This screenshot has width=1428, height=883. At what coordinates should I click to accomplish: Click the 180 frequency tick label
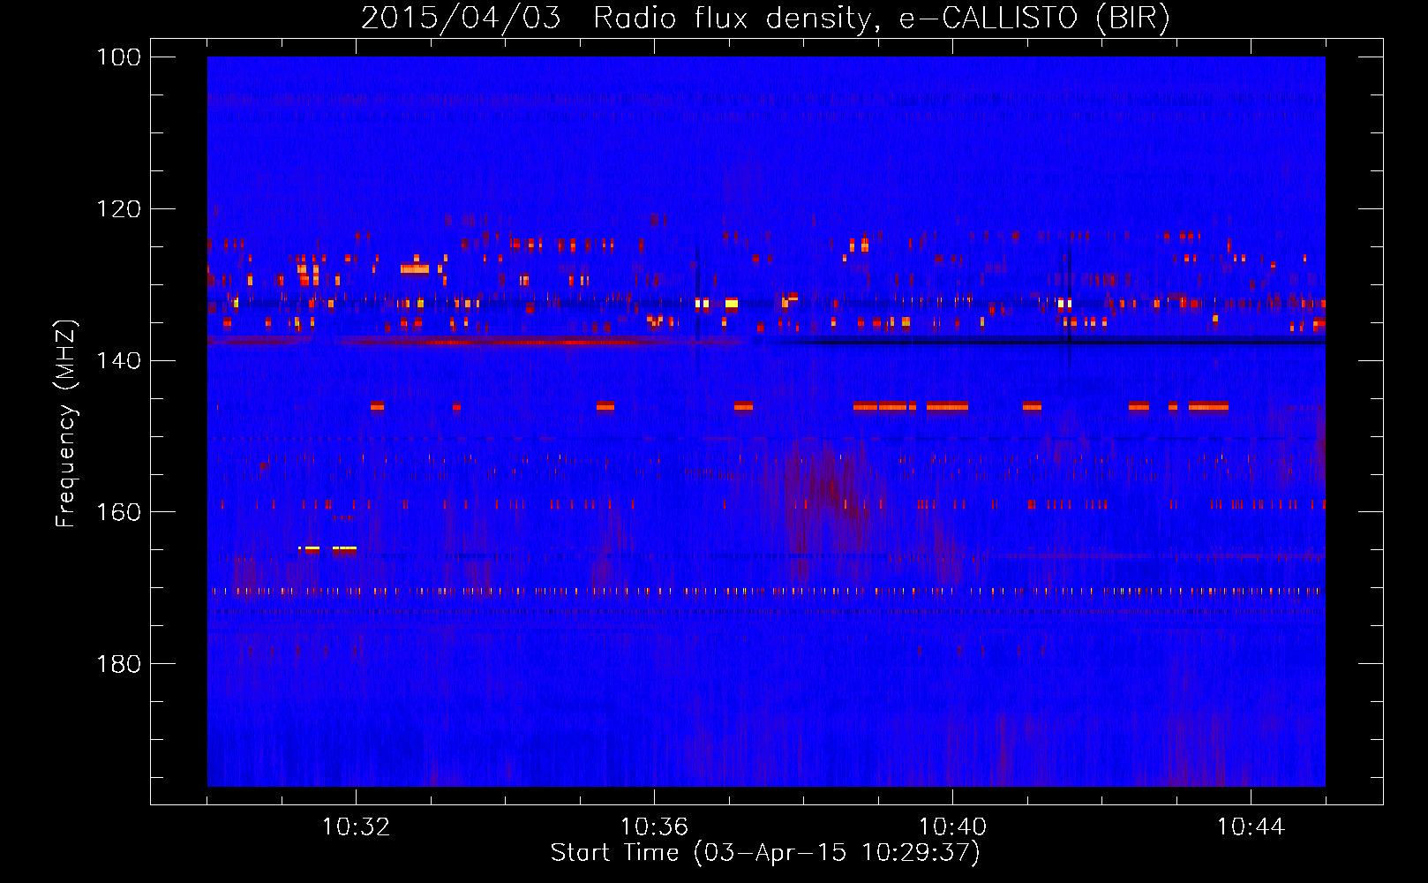pyautogui.click(x=119, y=664)
